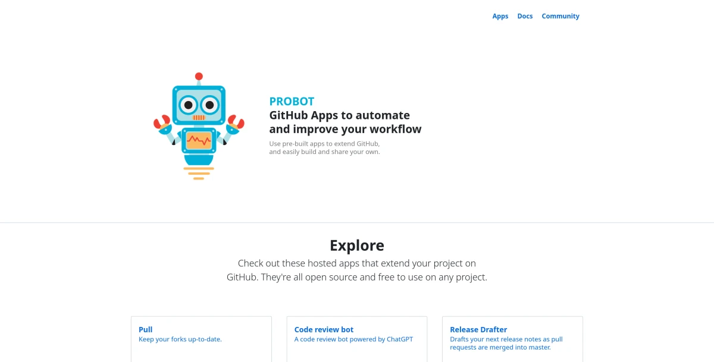This screenshot has width=714, height=362.
Task: Open the Code review bot app link
Action: click(x=324, y=329)
